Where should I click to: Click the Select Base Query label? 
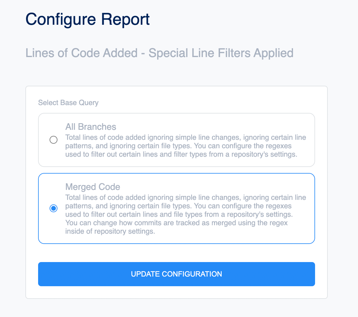tap(68, 103)
